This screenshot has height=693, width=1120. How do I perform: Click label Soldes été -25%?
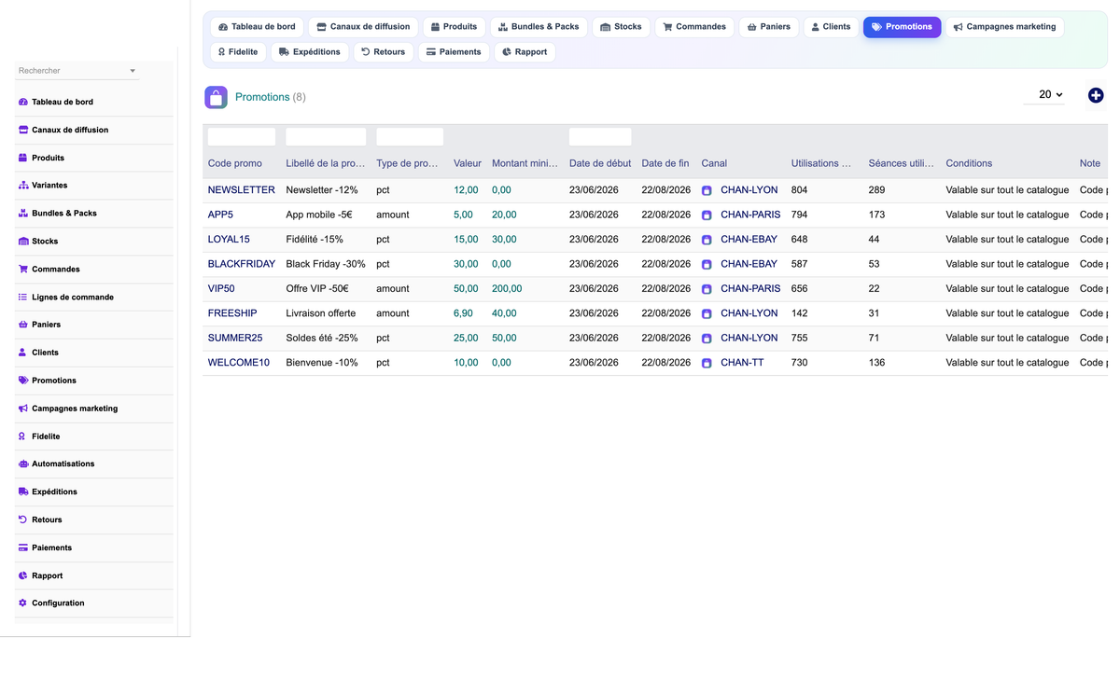click(x=322, y=339)
